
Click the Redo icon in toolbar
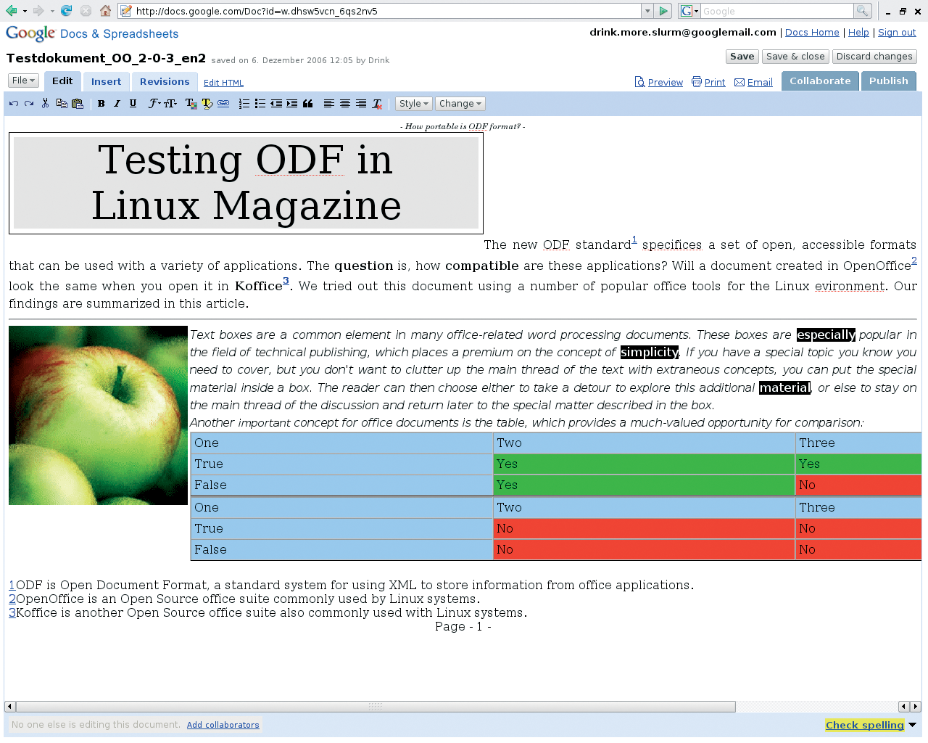pyautogui.click(x=29, y=104)
